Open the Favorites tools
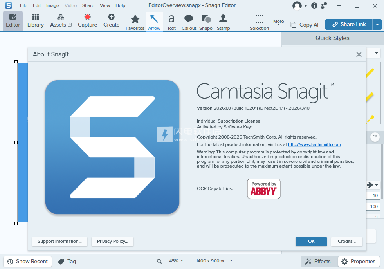The image size is (384, 269). pos(135,22)
